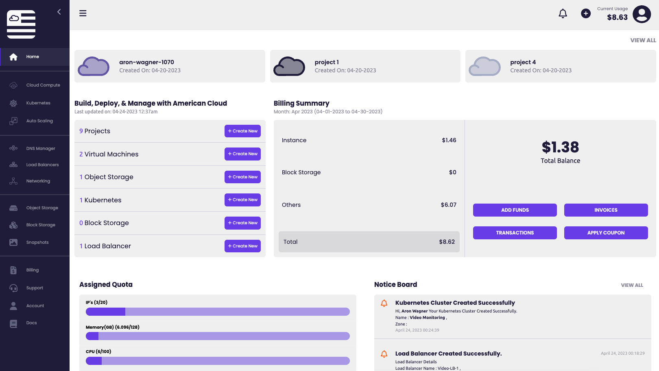Open Cloud Compute in the sidebar
Screen dimensions: 659x371
(43, 85)
